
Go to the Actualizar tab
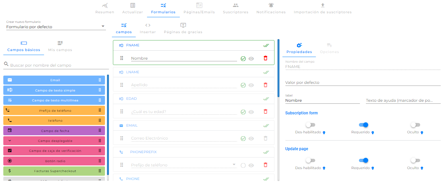tap(132, 9)
